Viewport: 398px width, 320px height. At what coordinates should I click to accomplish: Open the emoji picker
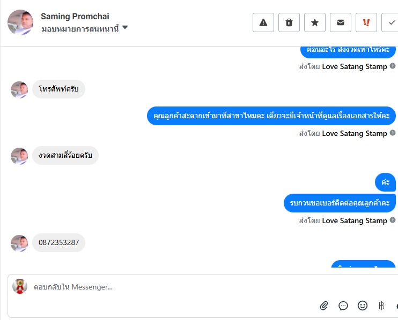[363, 306]
